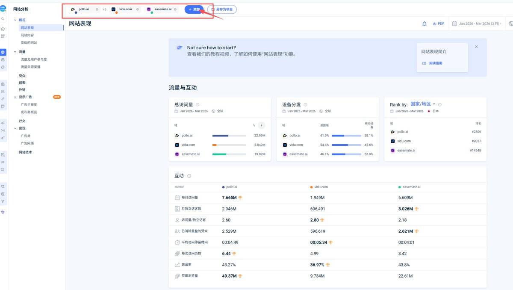Viewport: 513px width, 290px height.
Task: Click the graduation cap tutorial icon
Action: 180,47
